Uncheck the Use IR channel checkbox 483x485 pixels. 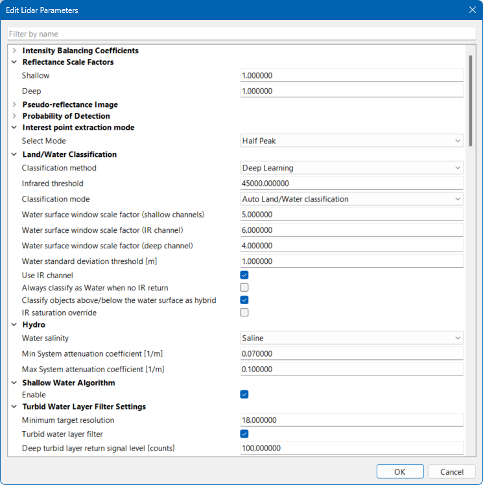(x=244, y=276)
